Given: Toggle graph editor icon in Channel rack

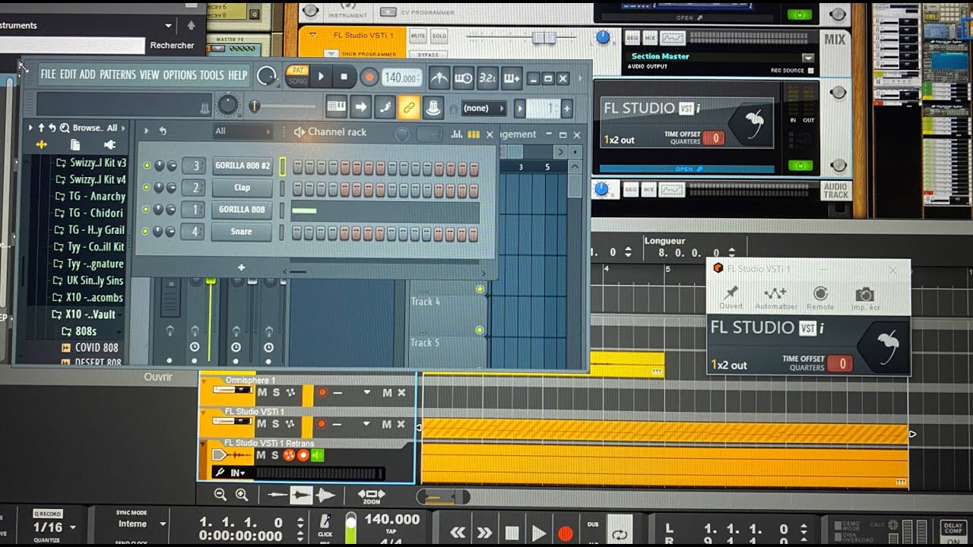Looking at the screenshot, I should tap(457, 134).
